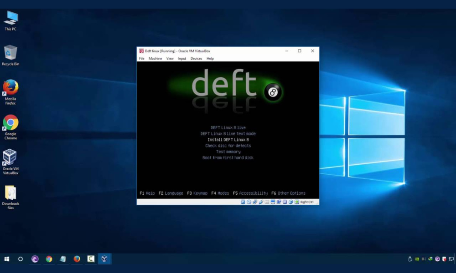Maximize the Deft linux VirtualBox window
Screen dimensions: 456x273
[300, 51]
